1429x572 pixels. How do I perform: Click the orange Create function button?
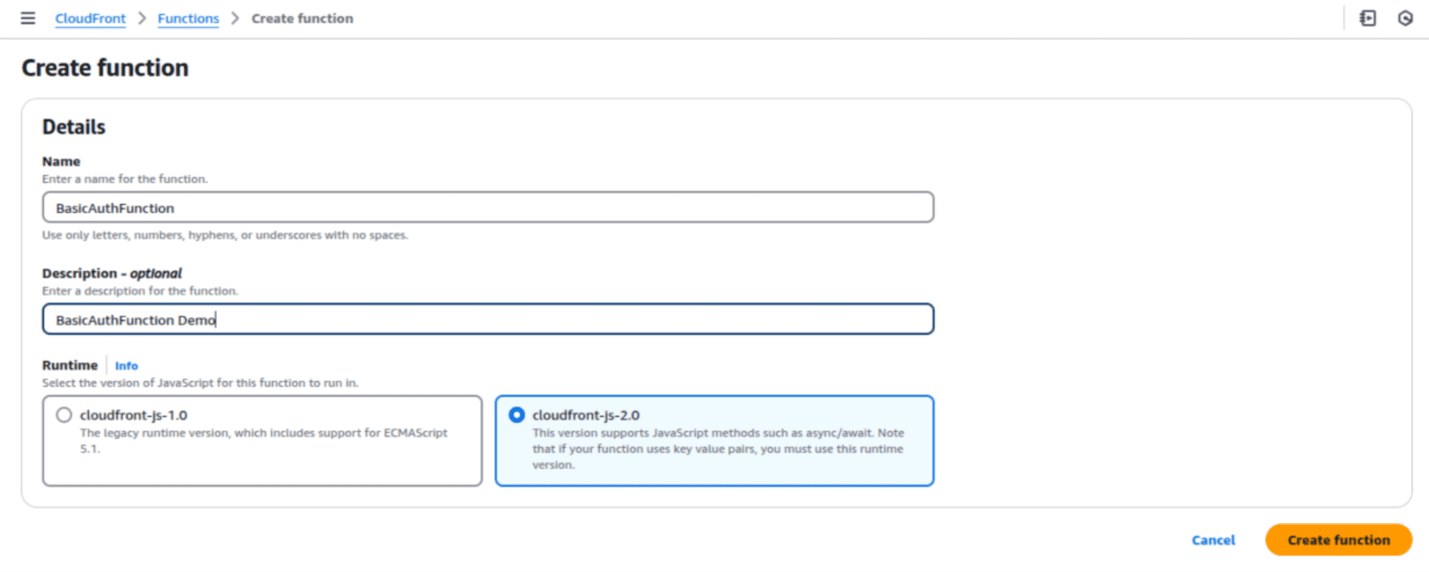click(x=1338, y=540)
